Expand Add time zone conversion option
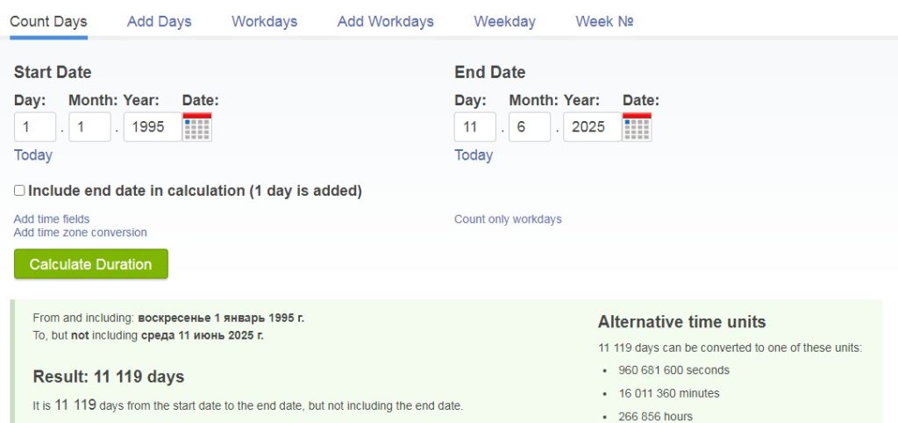898x423 pixels. click(x=80, y=233)
